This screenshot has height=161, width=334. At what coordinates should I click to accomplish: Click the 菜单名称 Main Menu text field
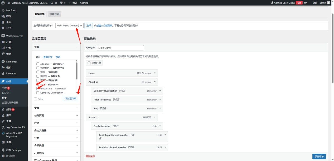pyautogui.click(x=120, y=48)
